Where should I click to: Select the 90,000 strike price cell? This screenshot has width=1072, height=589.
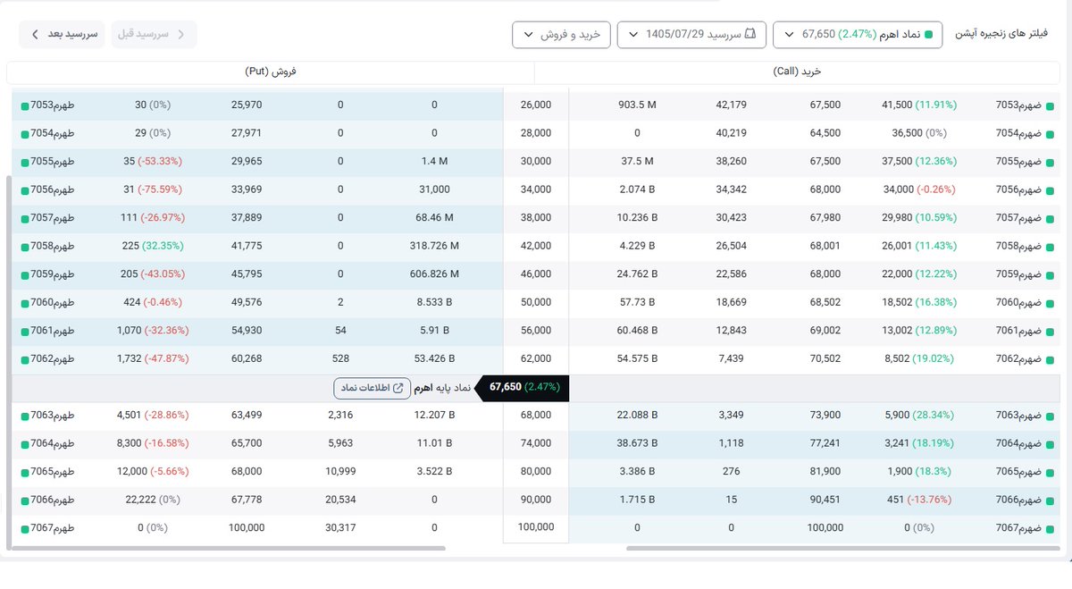536,500
